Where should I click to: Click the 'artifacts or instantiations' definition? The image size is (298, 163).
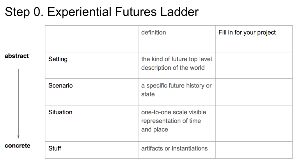pyautogui.click(x=174, y=148)
